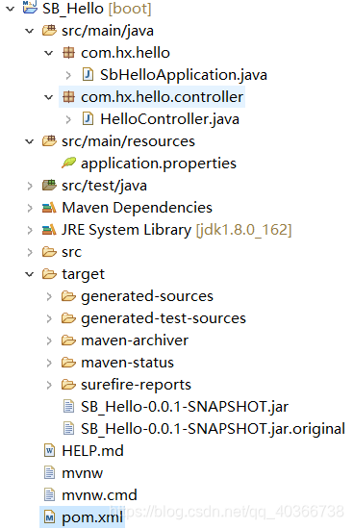Expand HelloController.java class members
This screenshot has height=529, width=353.
(68, 119)
